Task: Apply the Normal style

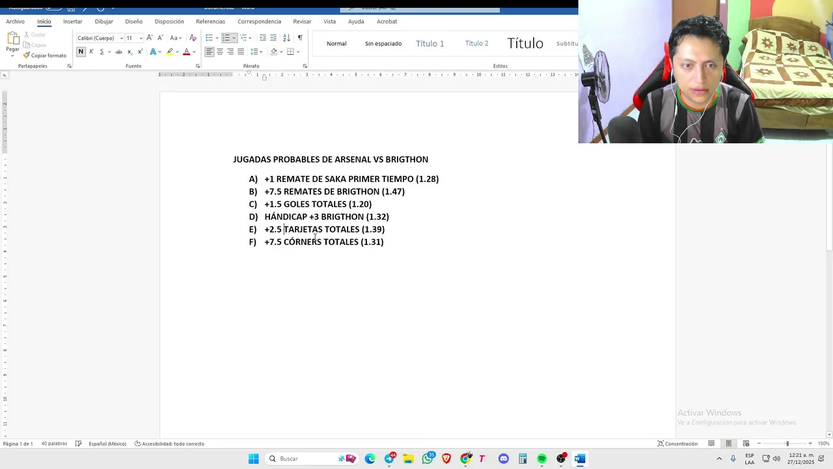Action: pyautogui.click(x=336, y=44)
